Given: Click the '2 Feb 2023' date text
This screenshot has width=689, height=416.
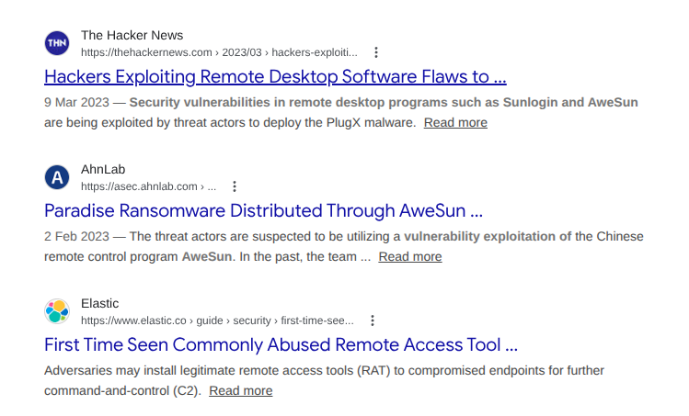Looking at the screenshot, I should pyautogui.click(x=76, y=237).
